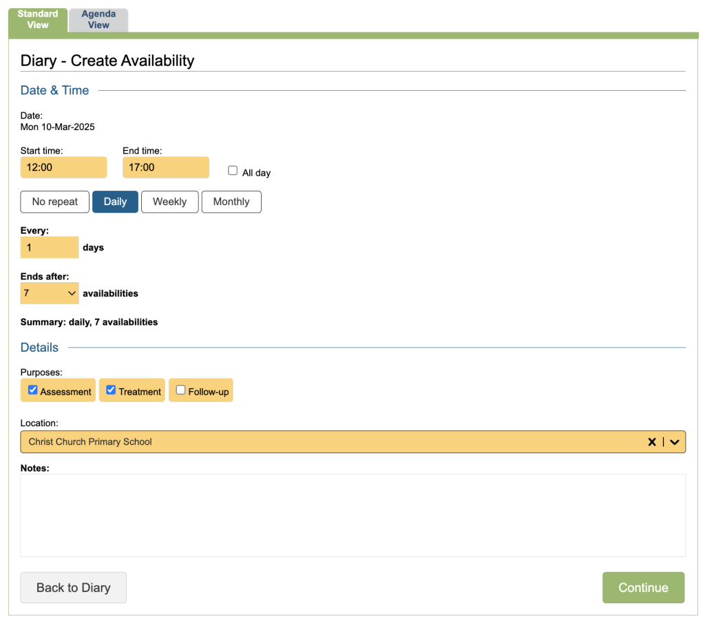This screenshot has height=621, width=705.
Task: Select the Standard View tab
Action: coord(38,19)
